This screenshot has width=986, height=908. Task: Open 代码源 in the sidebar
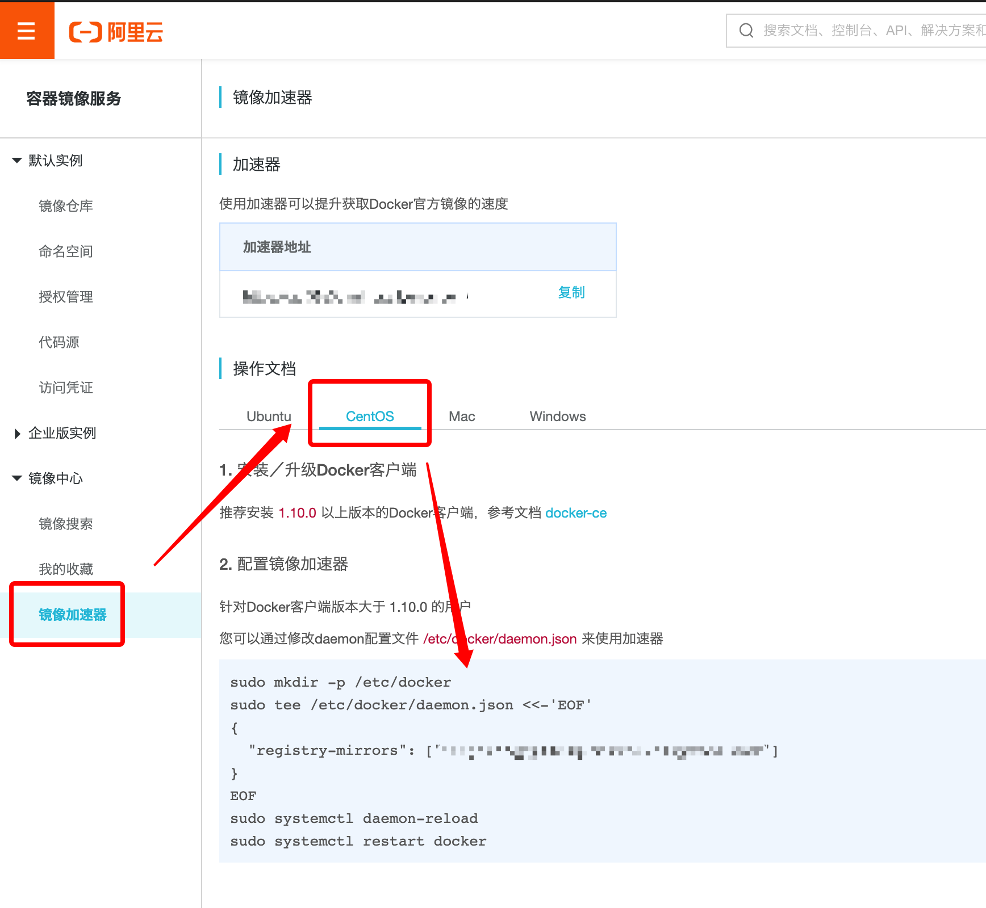[59, 342]
